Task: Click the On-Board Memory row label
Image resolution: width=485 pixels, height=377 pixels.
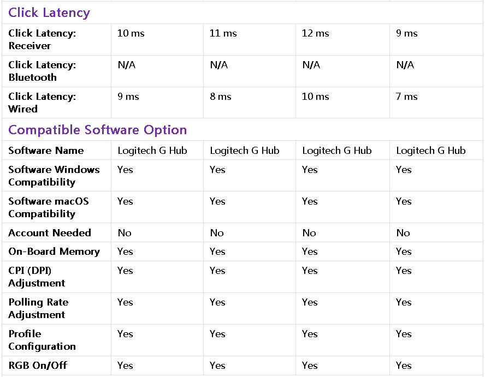Action: tap(54, 252)
